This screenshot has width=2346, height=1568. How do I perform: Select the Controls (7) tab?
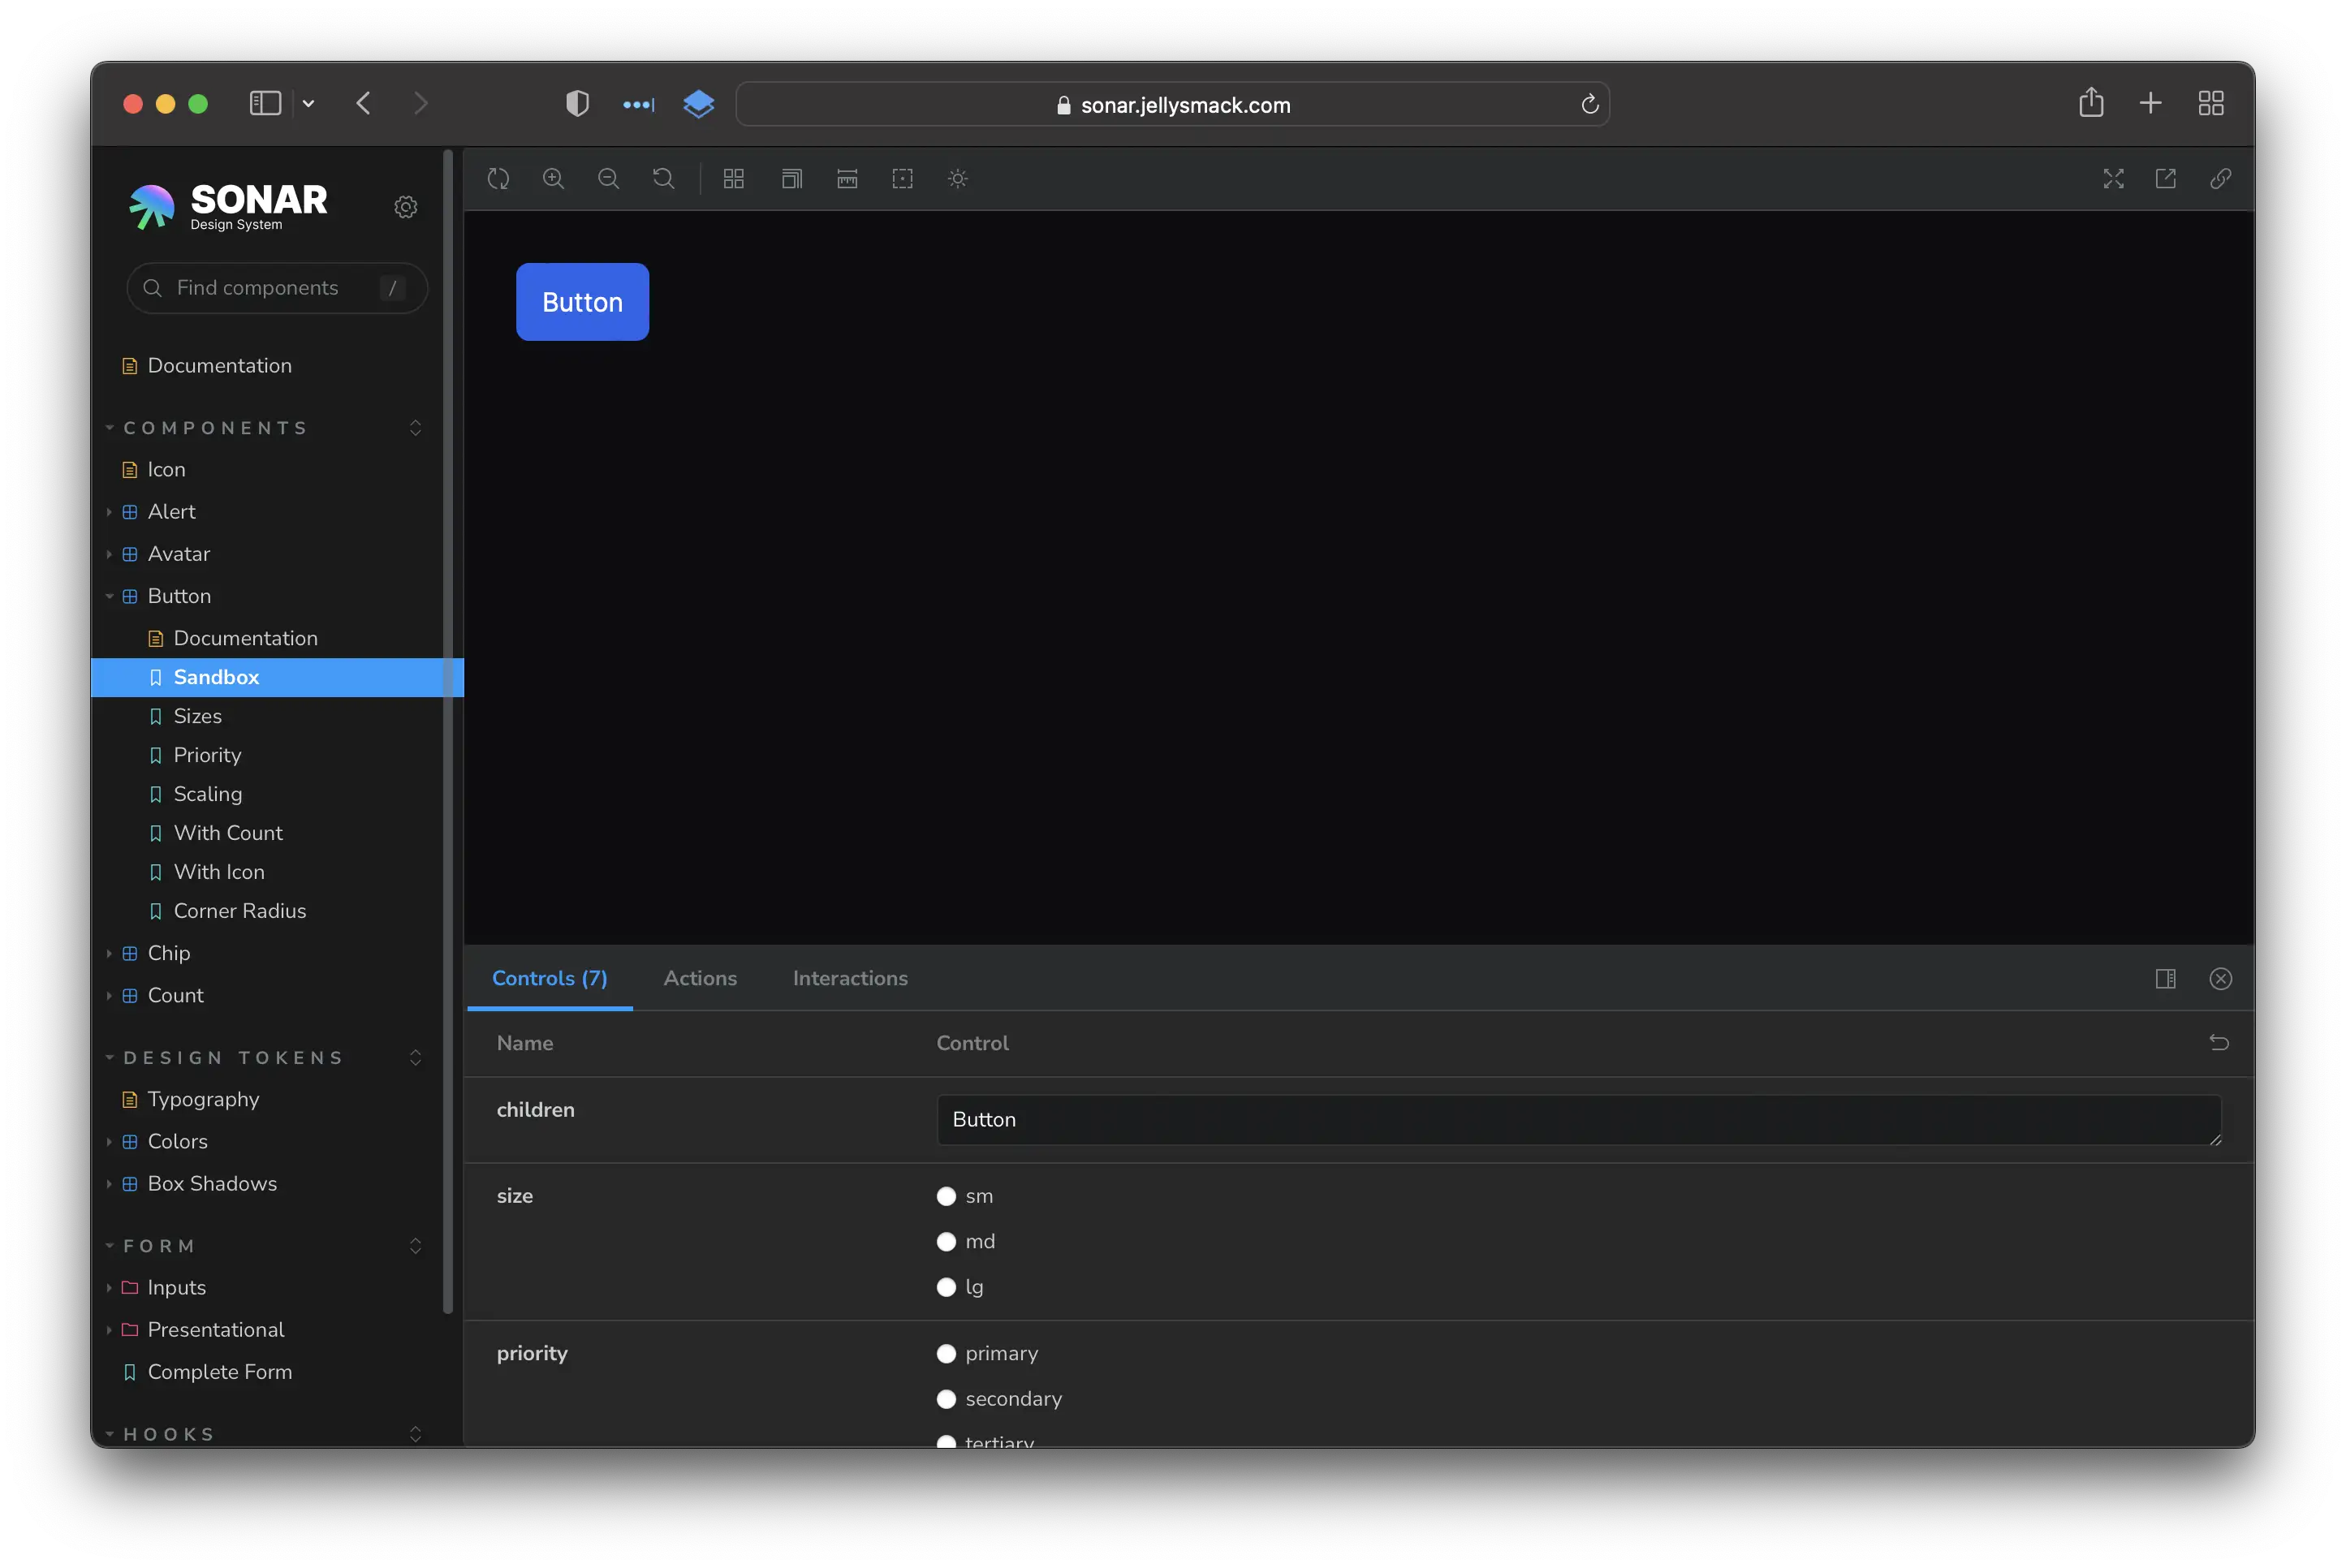(x=549, y=979)
